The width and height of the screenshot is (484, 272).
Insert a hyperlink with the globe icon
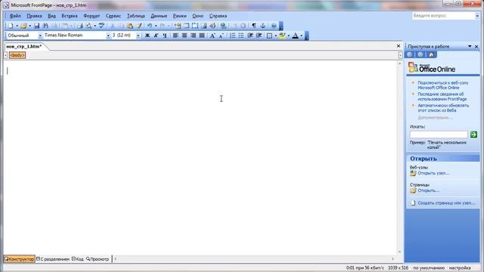pyautogui.click(x=224, y=26)
